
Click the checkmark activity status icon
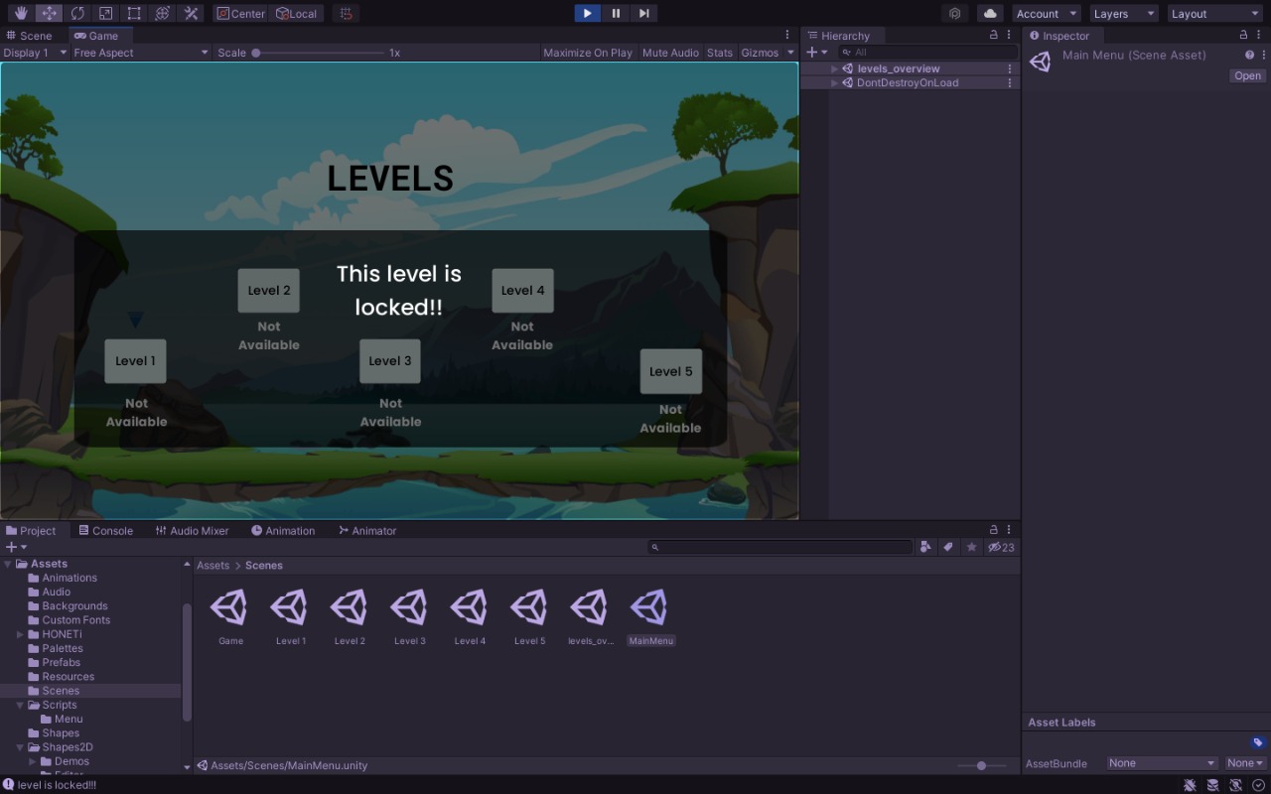coord(1258,785)
